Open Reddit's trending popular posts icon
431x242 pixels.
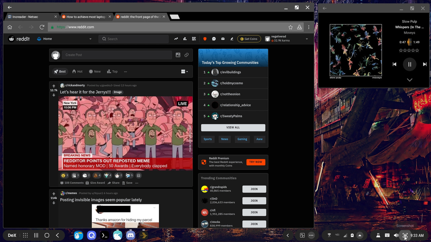click(176, 39)
